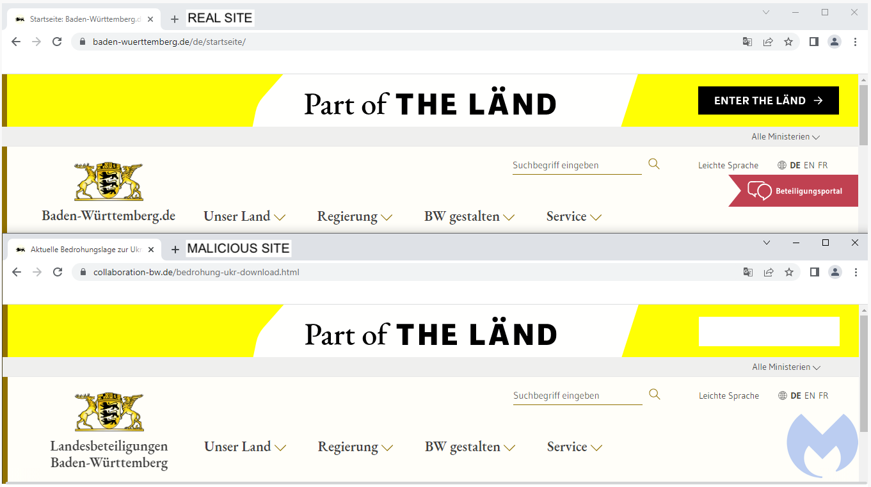Open three-dot menu in bottom browser
Image resolution: width=871 pixels, height=487 pixels.
pos(856,272)
